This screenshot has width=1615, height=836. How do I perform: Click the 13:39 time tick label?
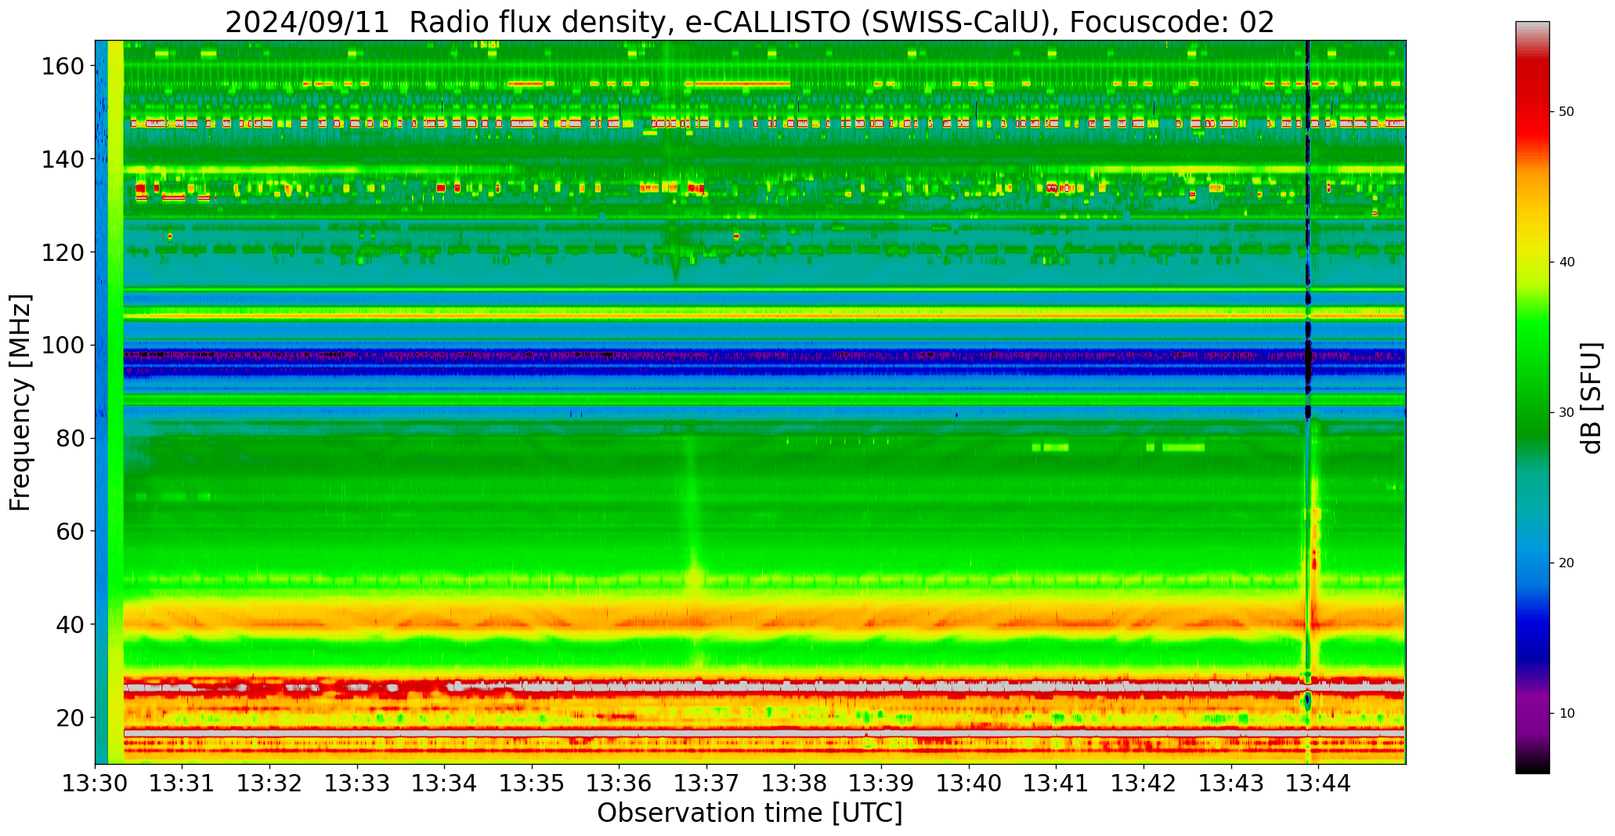[881, 784]
